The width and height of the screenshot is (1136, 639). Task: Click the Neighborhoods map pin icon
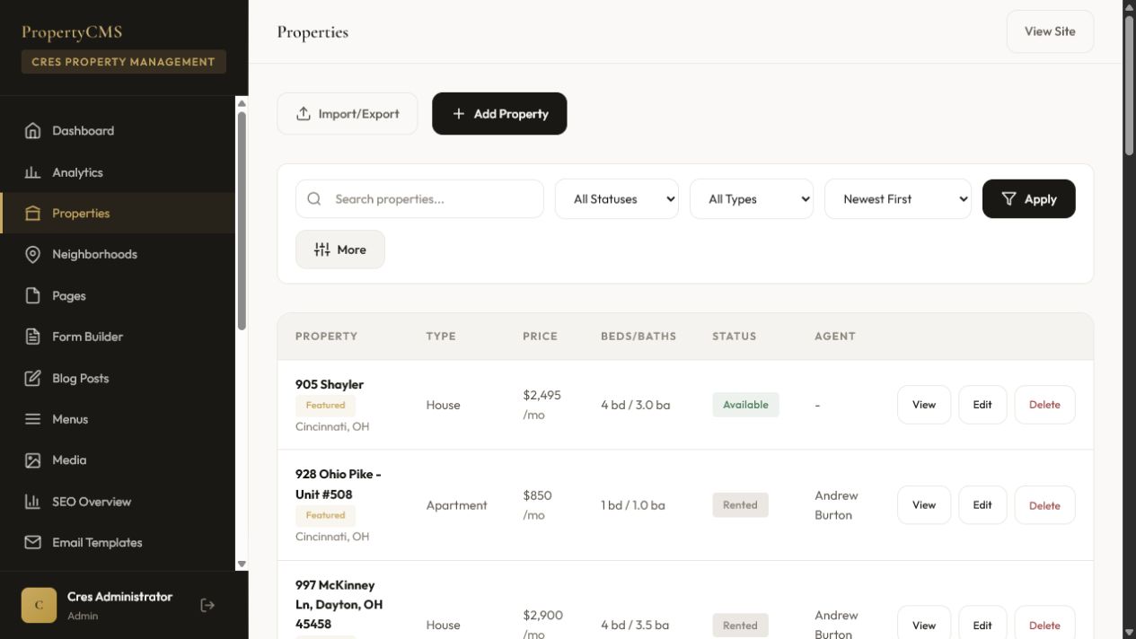pos(32,255)
